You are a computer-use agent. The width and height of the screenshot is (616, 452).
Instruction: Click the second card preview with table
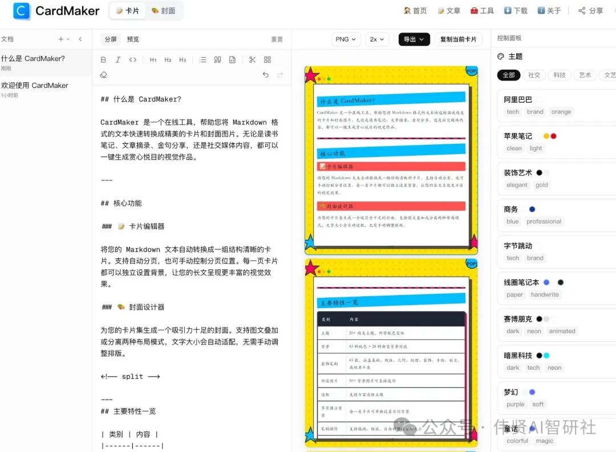(391, 353)
